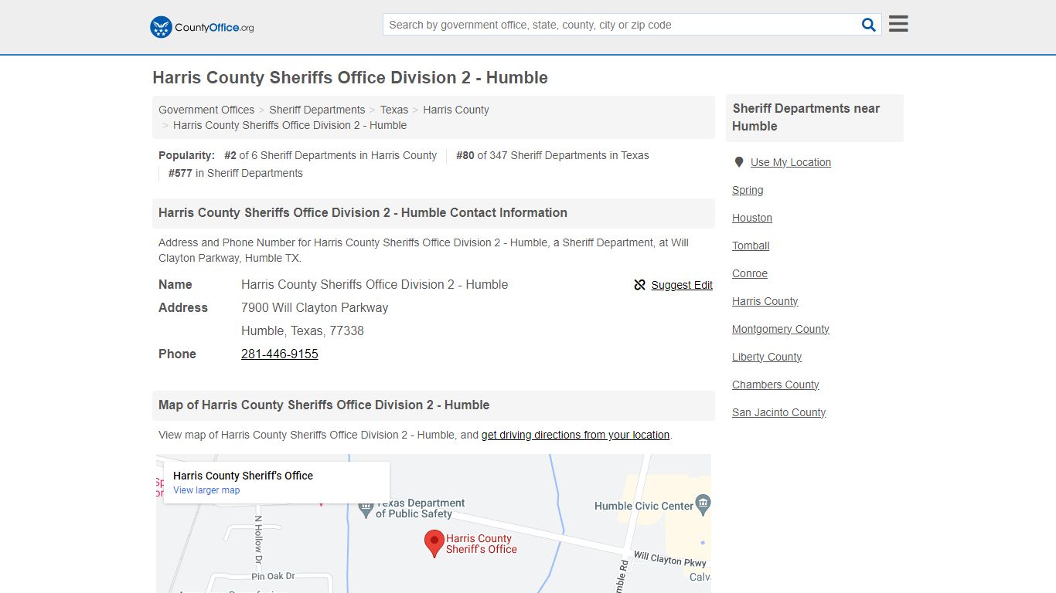Go to the Texas breadcrumb
This screenshot has width=1056, height=593.
(394, 110)
